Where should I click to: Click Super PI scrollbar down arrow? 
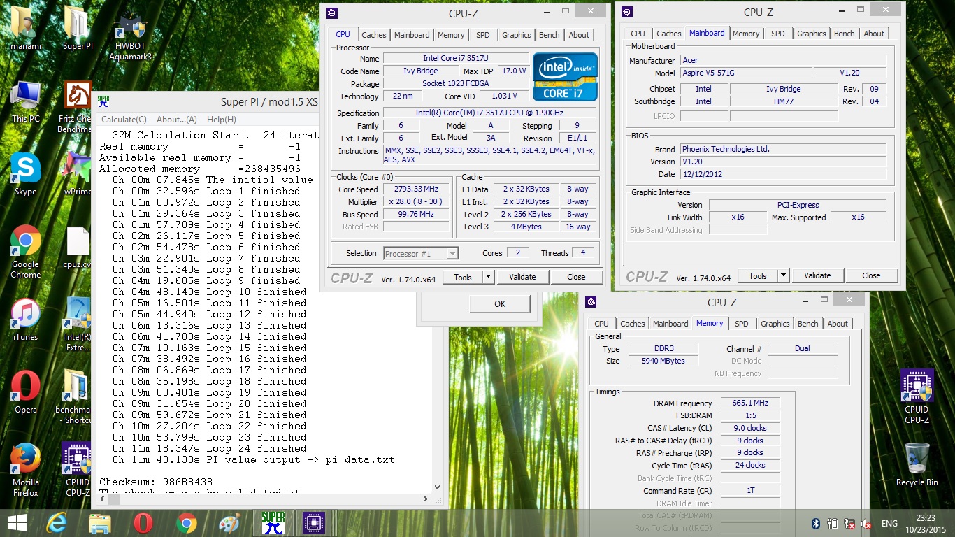pyautogui.click(x=438, y=487)
